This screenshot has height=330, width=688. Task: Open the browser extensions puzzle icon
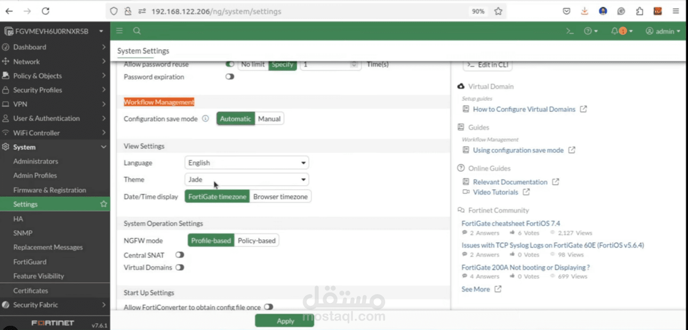(x=640, y=11)
